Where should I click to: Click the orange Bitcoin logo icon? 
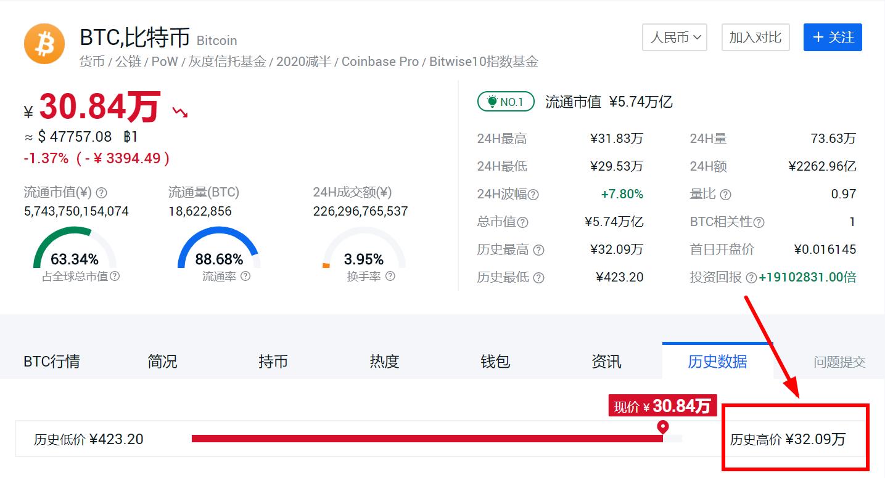(44, 44)
